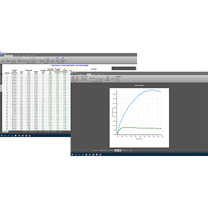Open the blue File menu button

[73, 74]
